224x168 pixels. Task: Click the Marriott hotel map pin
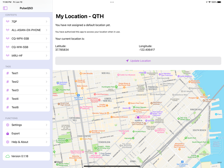[146, 121]
